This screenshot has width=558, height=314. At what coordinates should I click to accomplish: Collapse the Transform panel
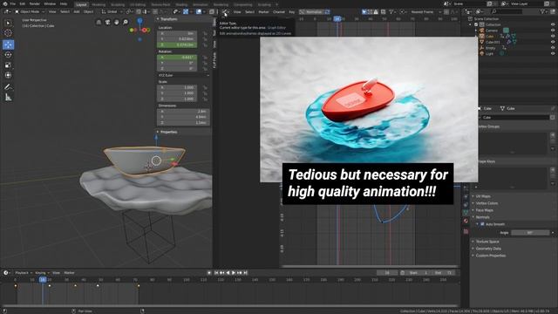(x=167, y=19)
